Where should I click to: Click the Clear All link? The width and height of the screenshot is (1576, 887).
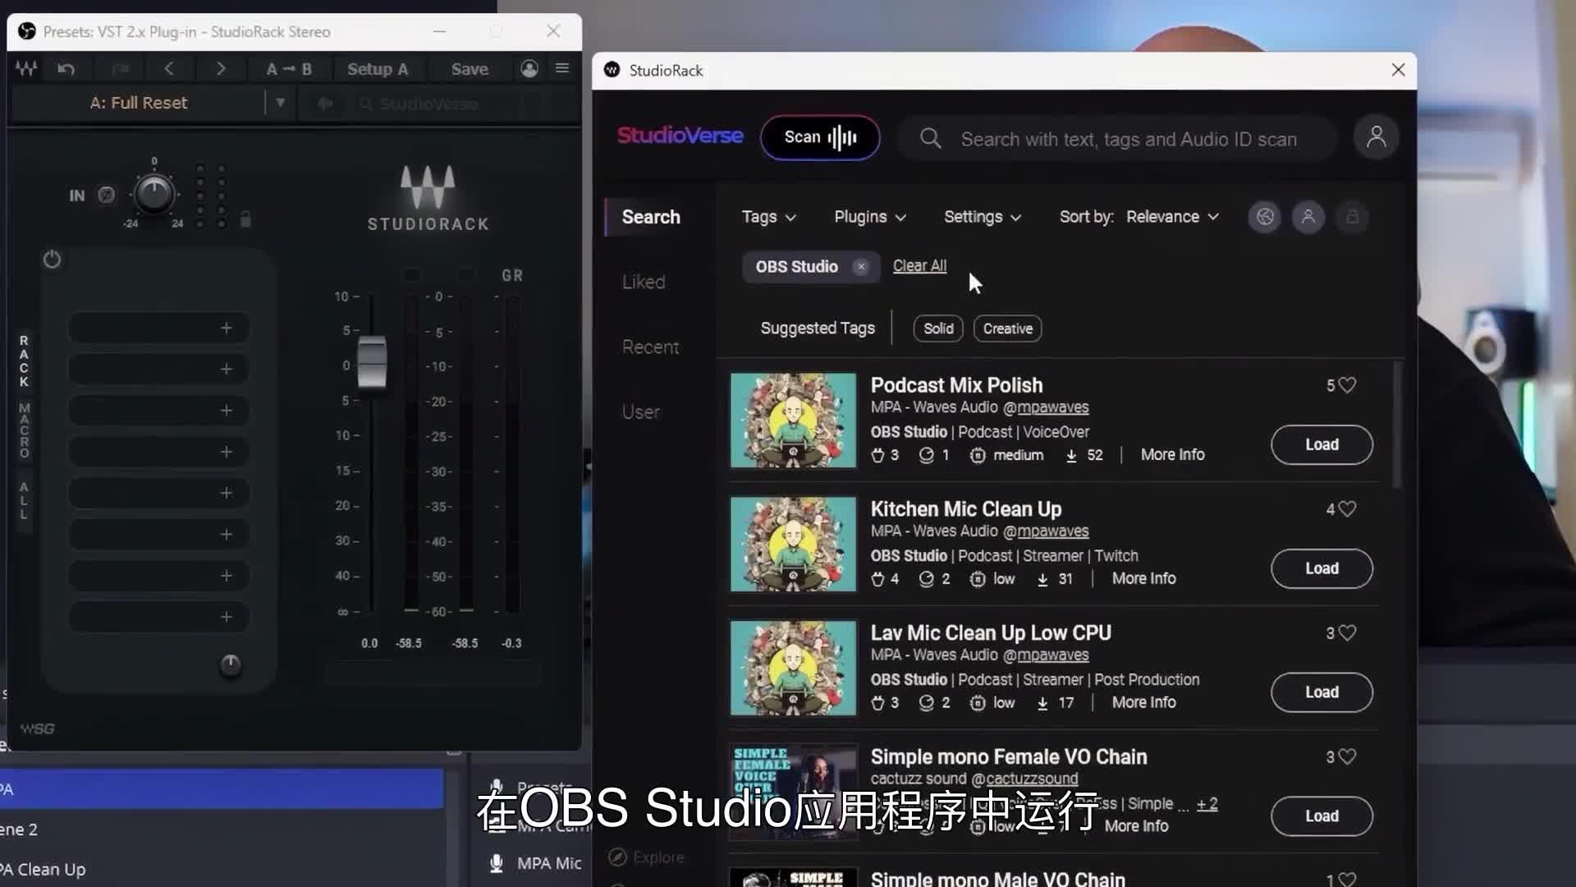click(919, 265)
